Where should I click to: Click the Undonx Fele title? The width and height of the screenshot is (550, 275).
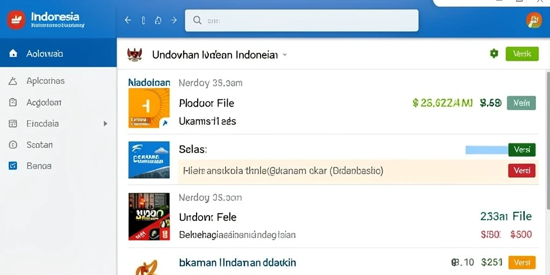[208, 217]
